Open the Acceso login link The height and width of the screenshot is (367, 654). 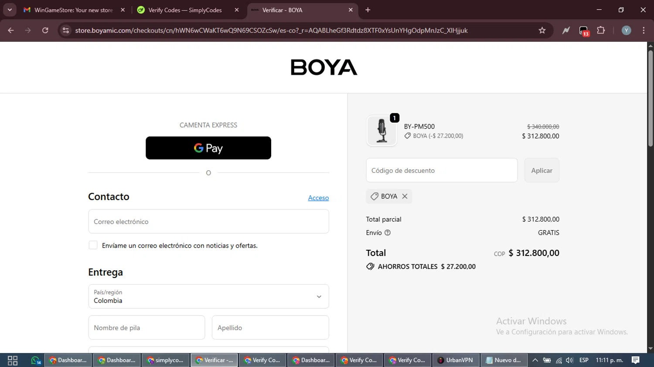point(318,198)
